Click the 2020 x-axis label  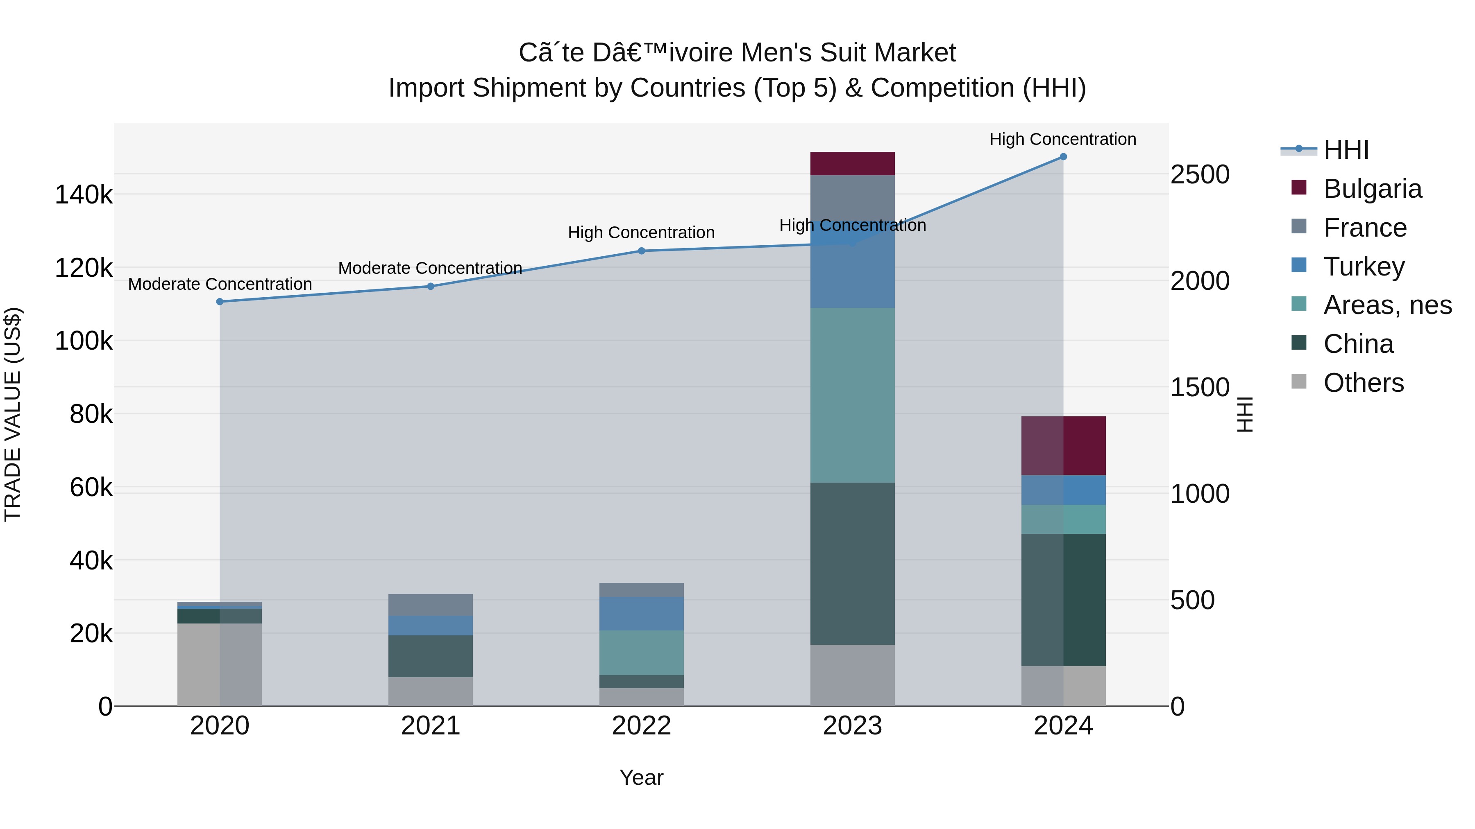pos(220,726)
